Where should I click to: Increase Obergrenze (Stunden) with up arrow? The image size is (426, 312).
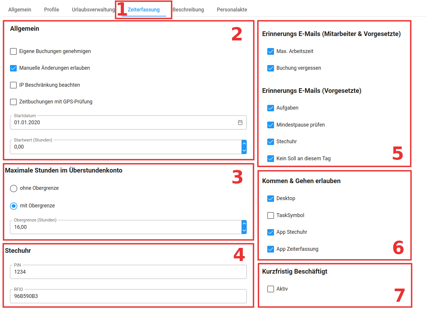point(244,224)
